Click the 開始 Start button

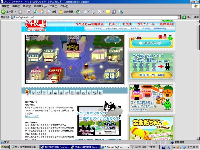[x=5, y=147]
